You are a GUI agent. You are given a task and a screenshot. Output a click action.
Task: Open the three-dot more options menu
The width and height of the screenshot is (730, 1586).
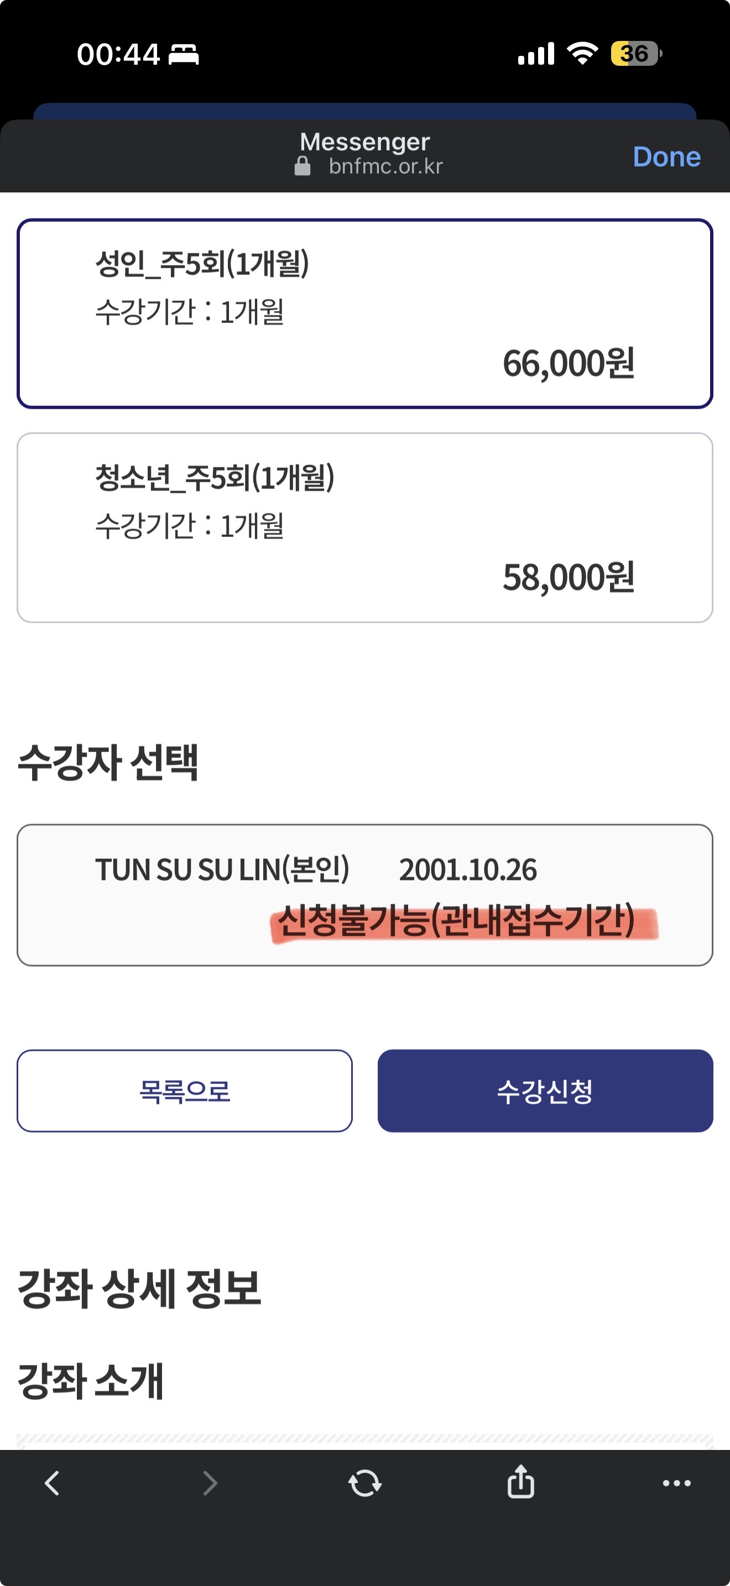click(676, 1483)
